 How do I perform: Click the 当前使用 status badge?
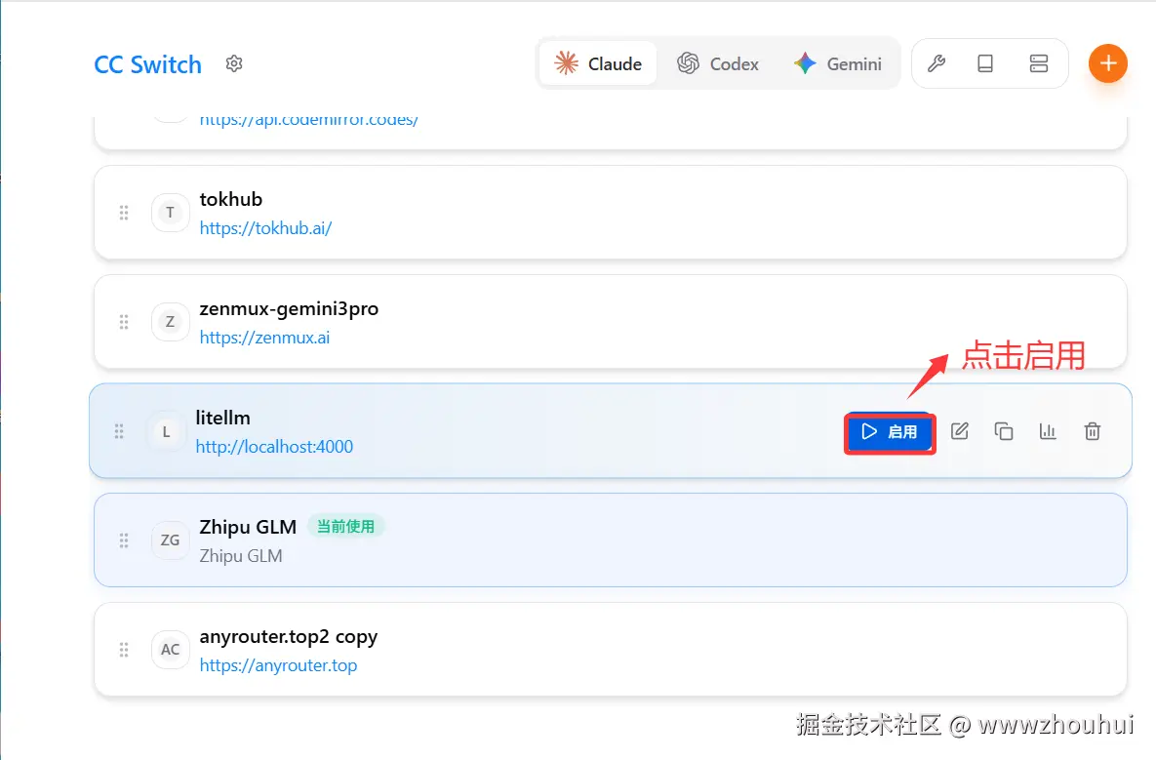(x=345, y=527)
